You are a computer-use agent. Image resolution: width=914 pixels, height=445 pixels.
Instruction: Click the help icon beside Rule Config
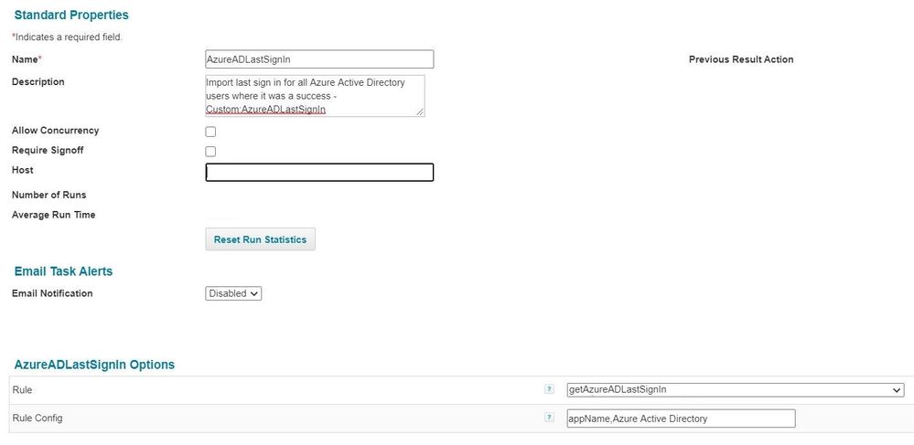549,418
